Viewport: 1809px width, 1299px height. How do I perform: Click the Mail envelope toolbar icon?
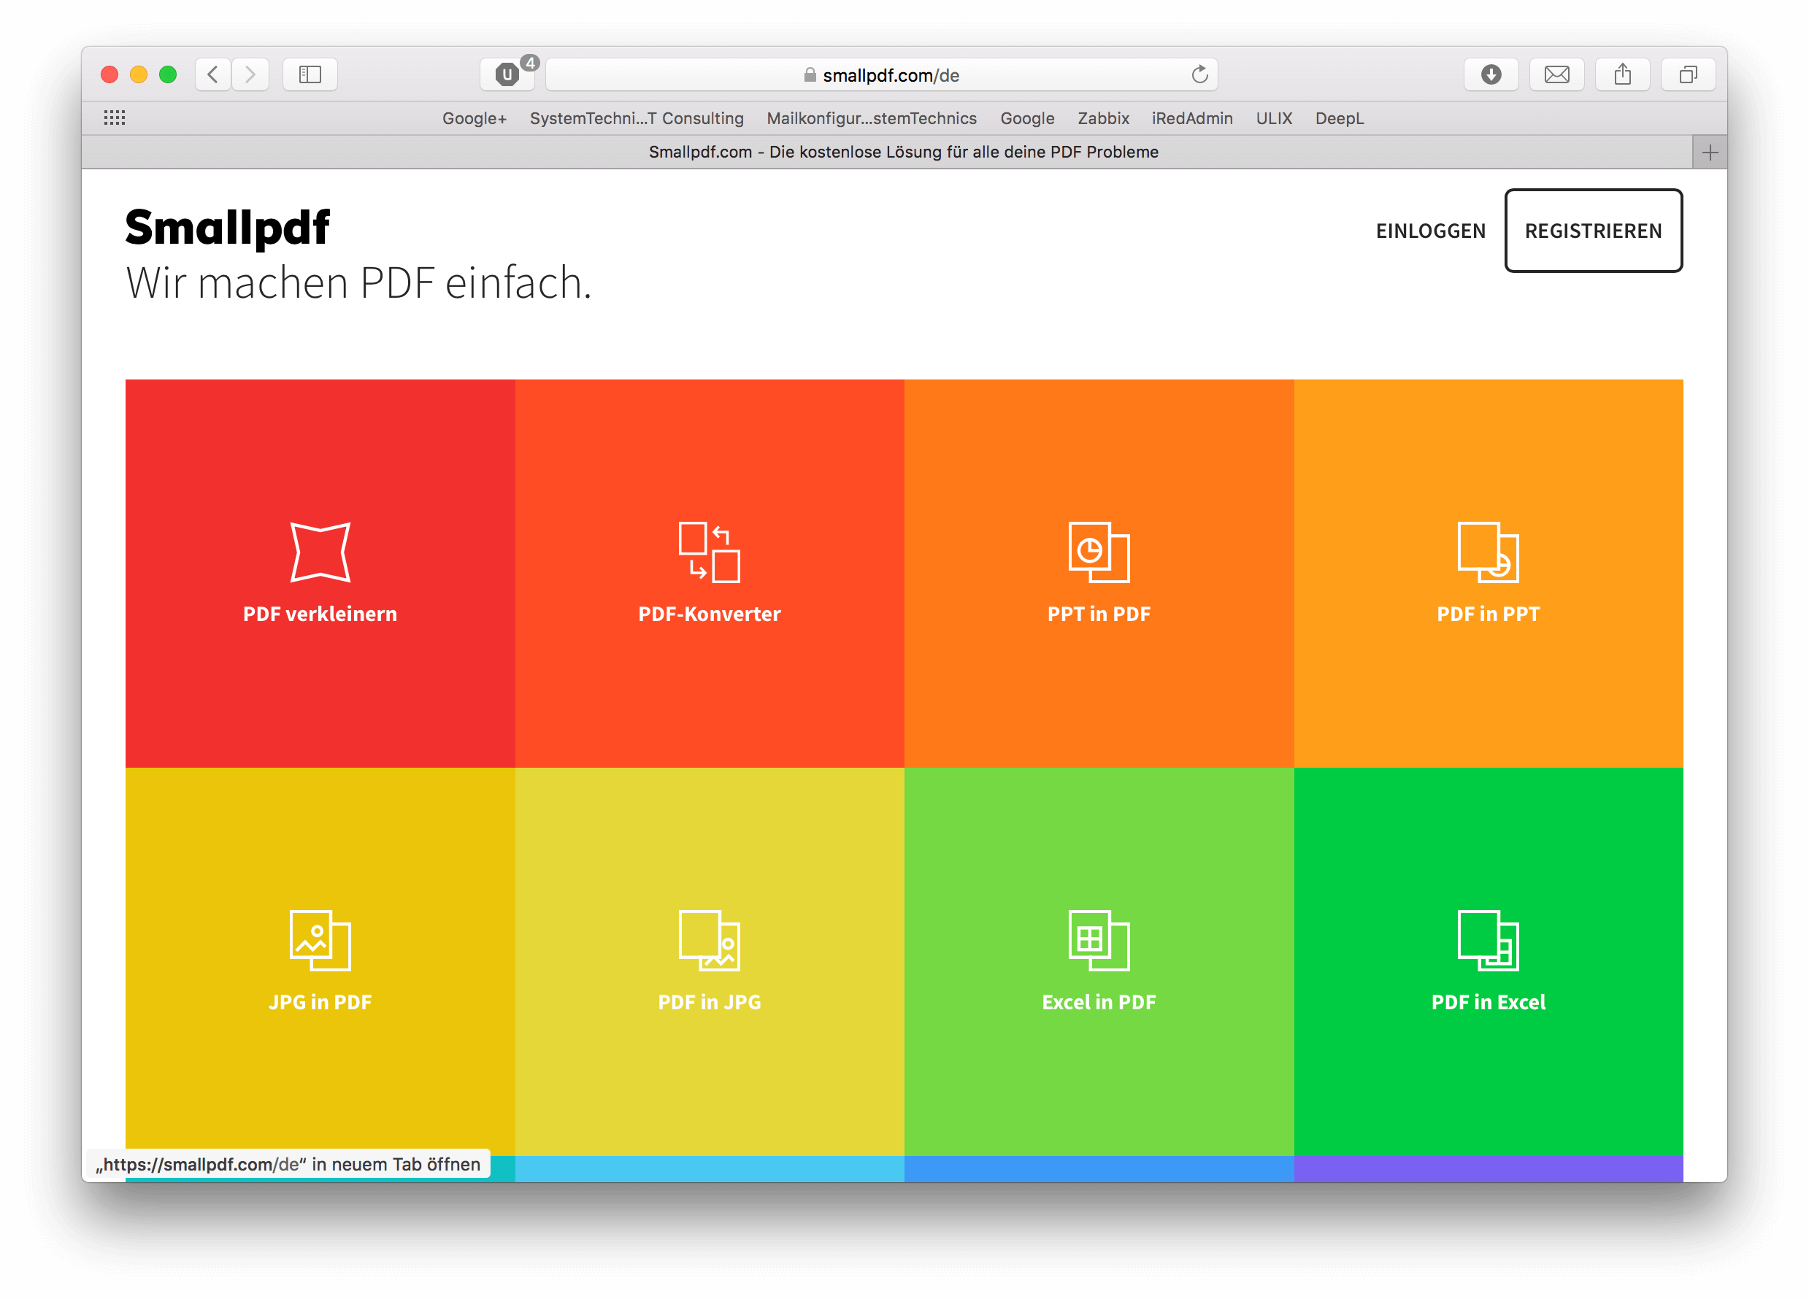1557,75
